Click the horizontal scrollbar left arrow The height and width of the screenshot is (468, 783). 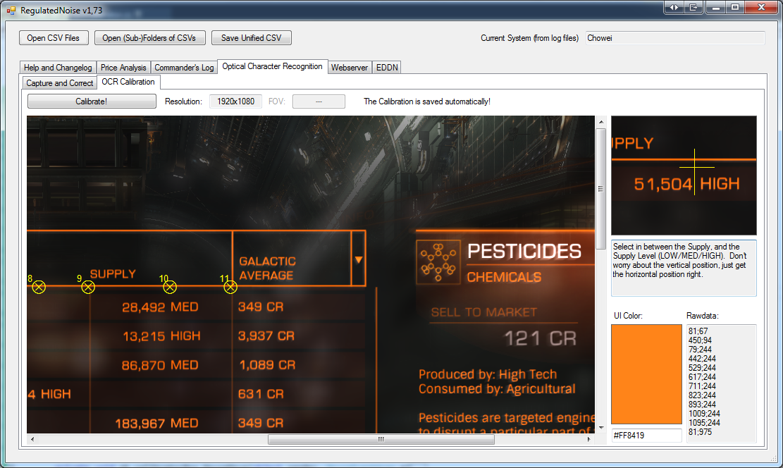point(32,440)
